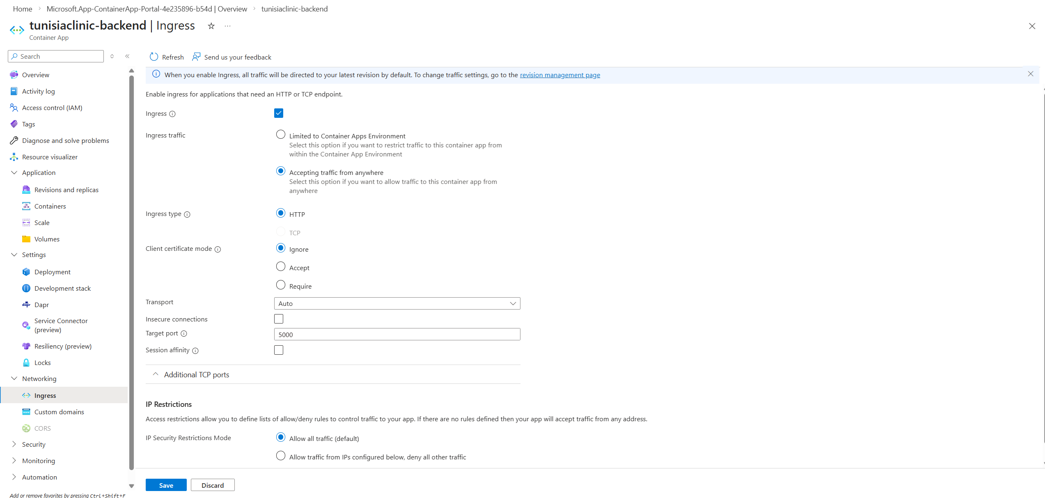The height and width of the screenshot is (498, 1045).
Task: Click the Save button
Action: (x=166, y=485)
